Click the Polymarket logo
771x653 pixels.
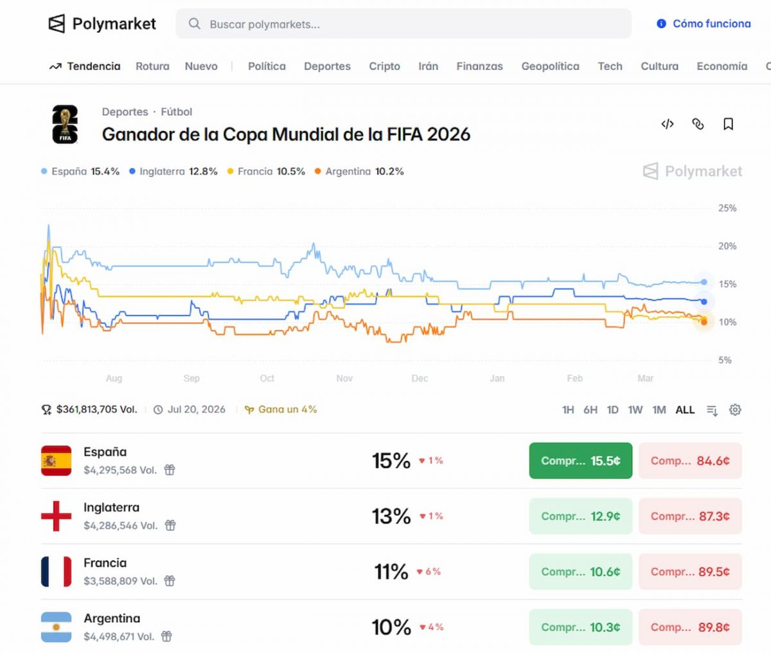pos(102,23)
